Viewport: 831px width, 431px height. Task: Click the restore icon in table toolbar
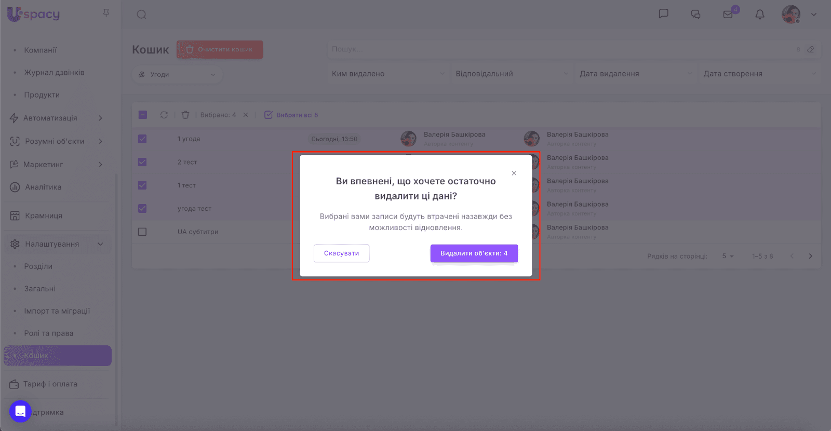(164, 115)
